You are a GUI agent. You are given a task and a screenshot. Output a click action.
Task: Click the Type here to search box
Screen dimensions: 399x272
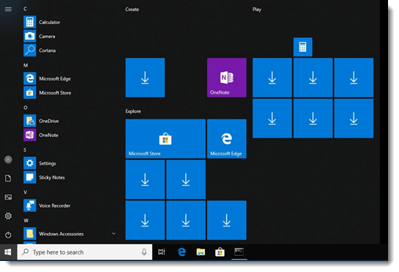(x=85, y=252)
